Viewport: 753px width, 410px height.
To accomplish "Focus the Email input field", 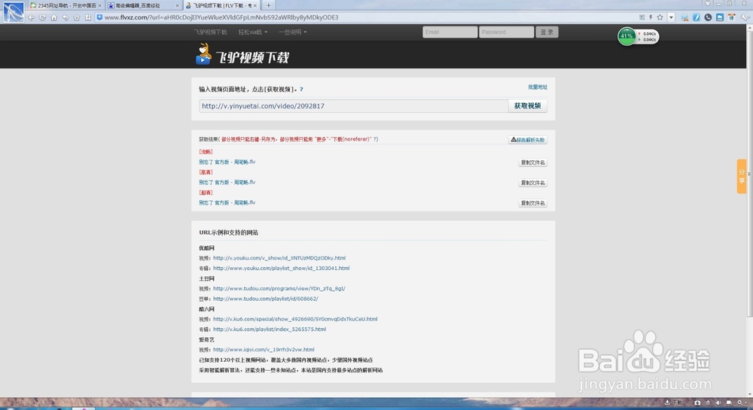I will click(450, 32).
